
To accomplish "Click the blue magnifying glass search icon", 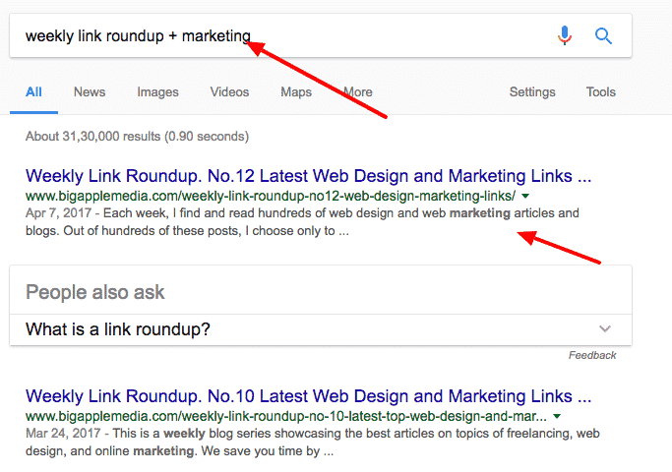I will pos(603,36).
